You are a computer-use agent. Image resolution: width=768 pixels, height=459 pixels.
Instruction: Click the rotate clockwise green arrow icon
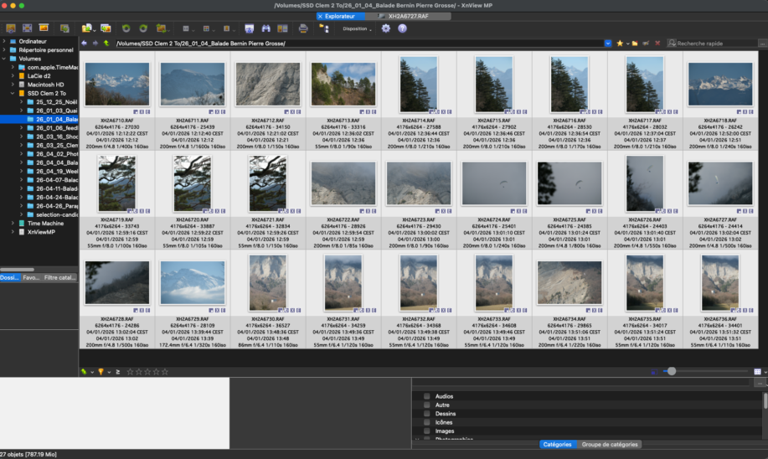click(x=143, y=28)
